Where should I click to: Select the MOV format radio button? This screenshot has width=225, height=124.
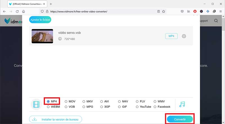[66, 101]
